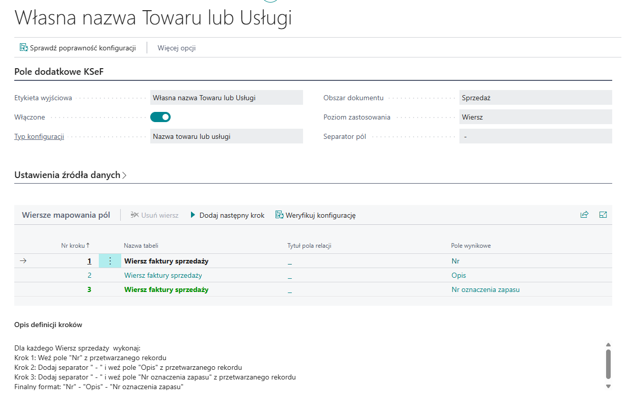Image resolution: width=628 pixels, height=410 pixels.
Task: Click the Wiersze mapowania pól heading
Action: point(66,215)
